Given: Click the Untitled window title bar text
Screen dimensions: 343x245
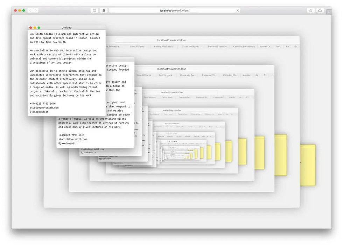Looking at the screenshot, I should click(x=66, y=28).
